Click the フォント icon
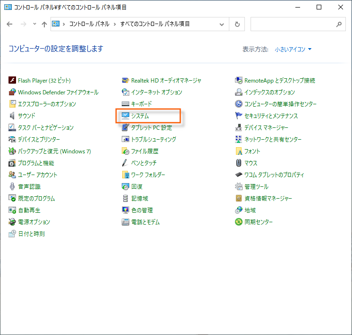 (239, 151)
